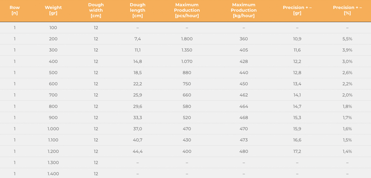The height and width of the screenshot is (178, 371).
Task: Click the 37,0 dough length cell
Action: click(138, 129)
